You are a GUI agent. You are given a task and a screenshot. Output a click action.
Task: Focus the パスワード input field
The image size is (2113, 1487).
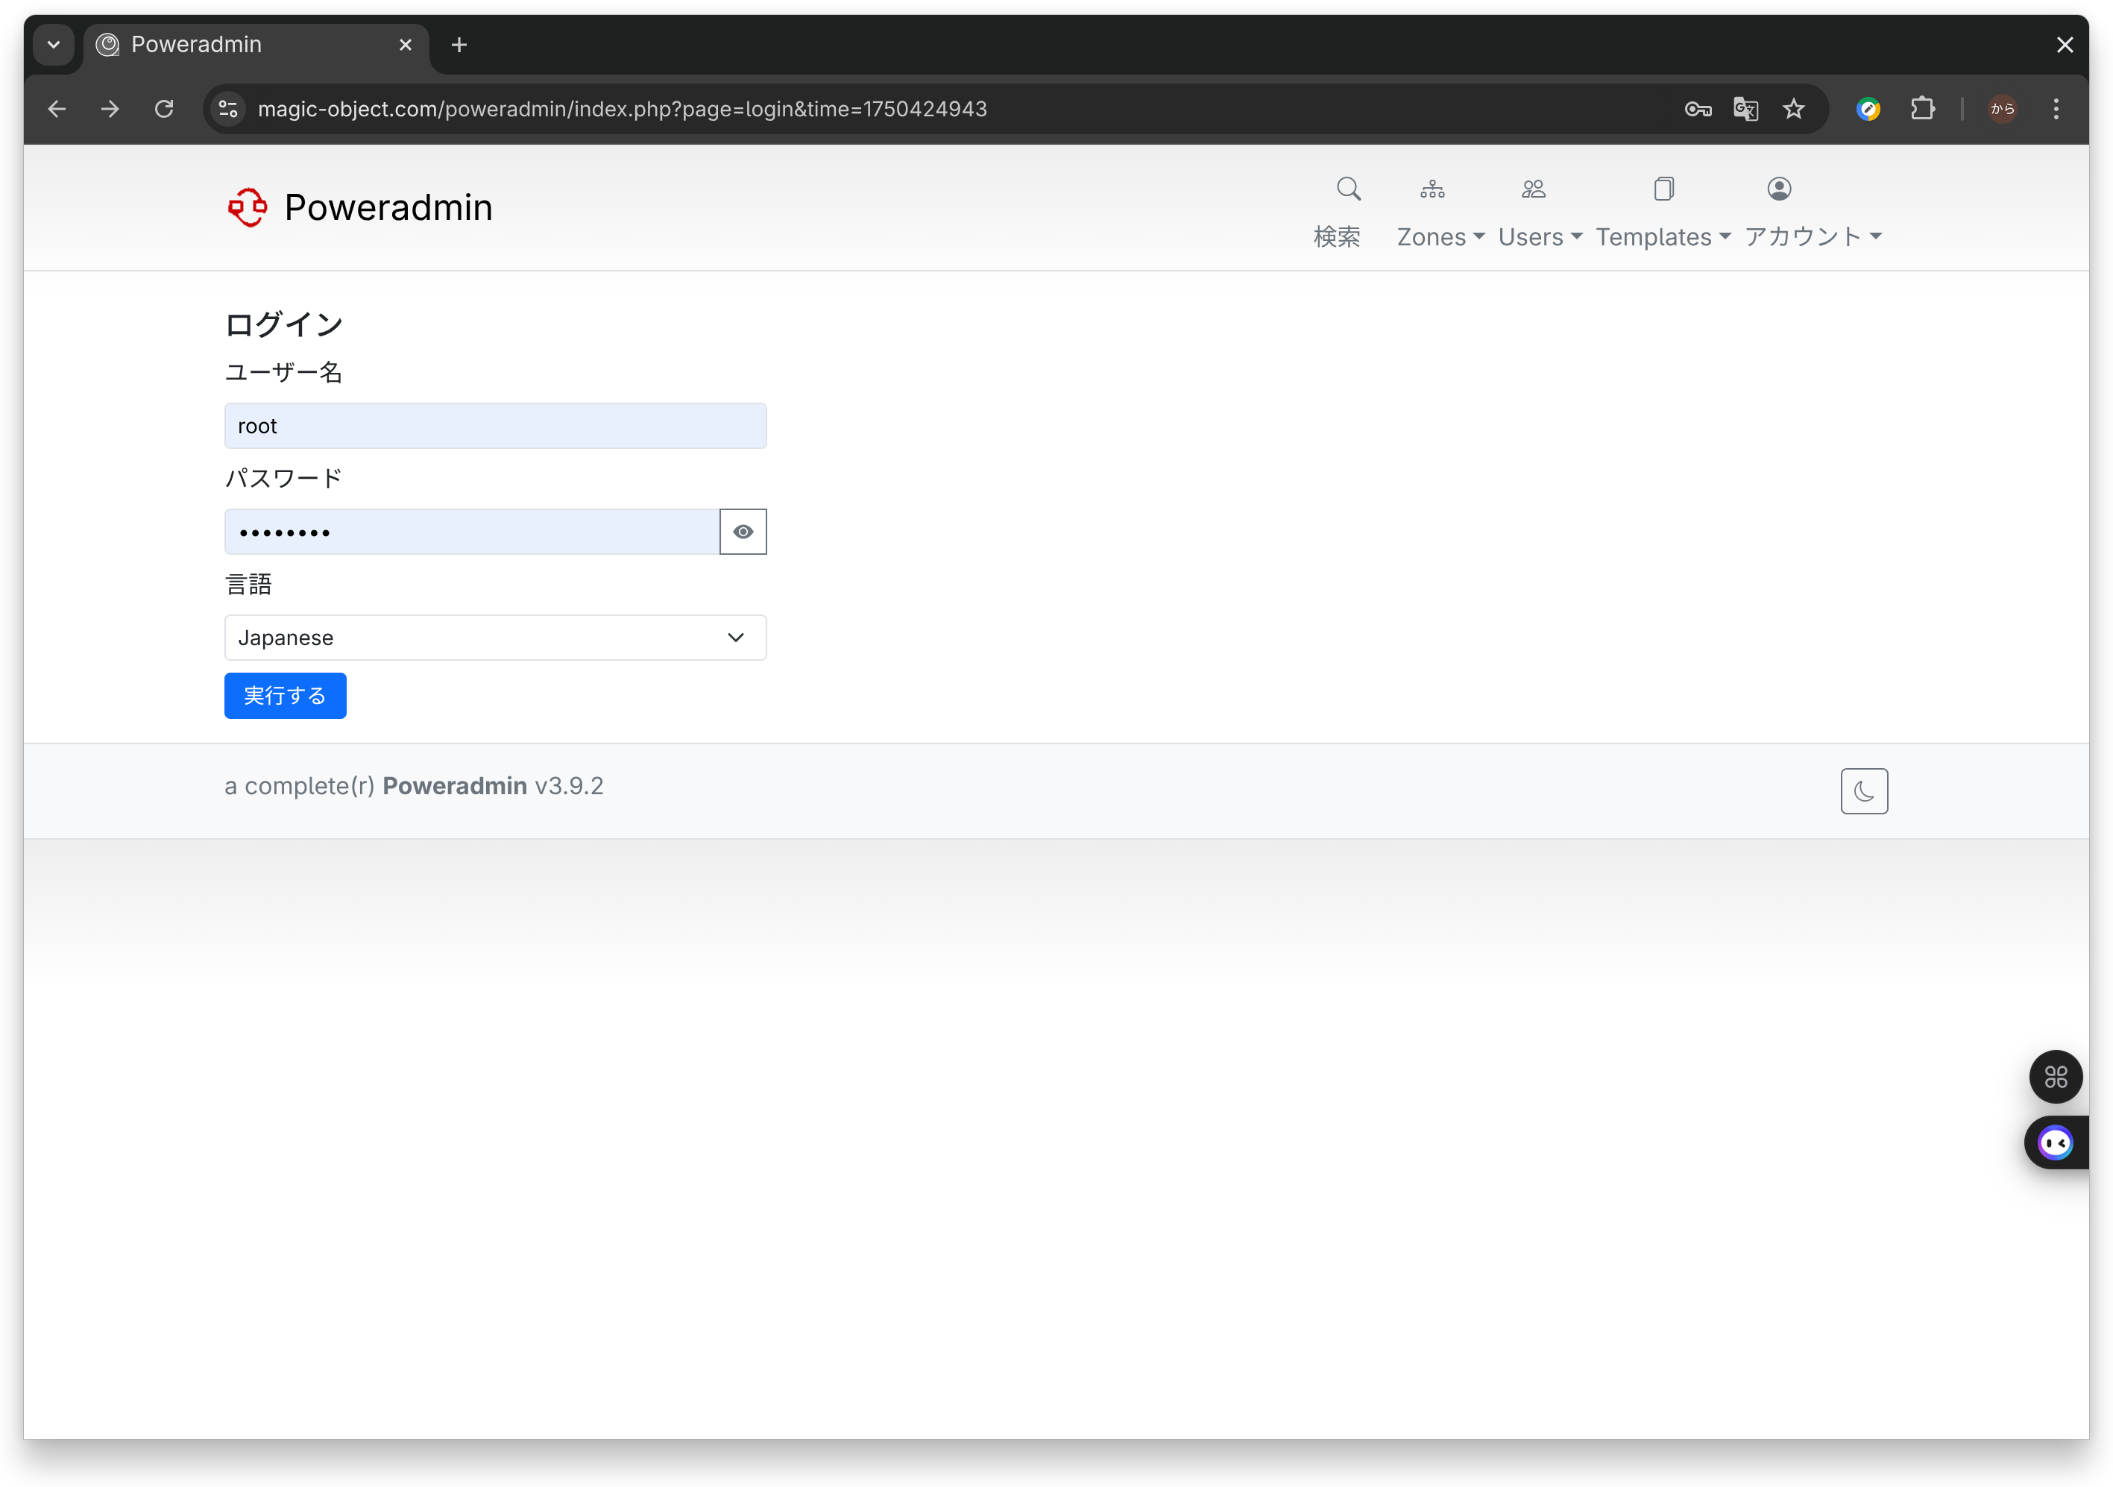471,531
